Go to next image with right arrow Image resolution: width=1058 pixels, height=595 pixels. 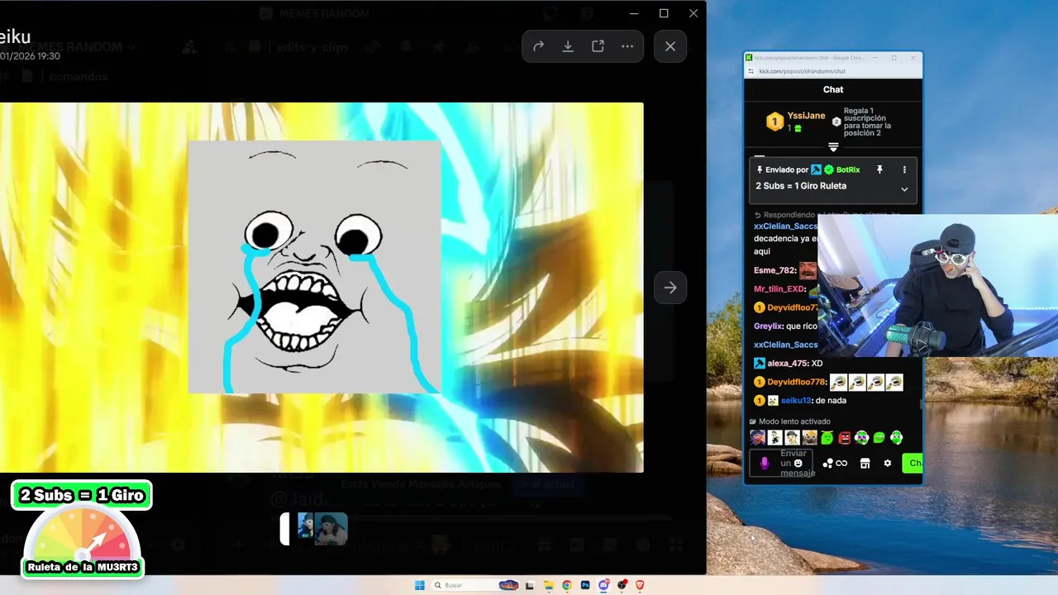[670, 288]
